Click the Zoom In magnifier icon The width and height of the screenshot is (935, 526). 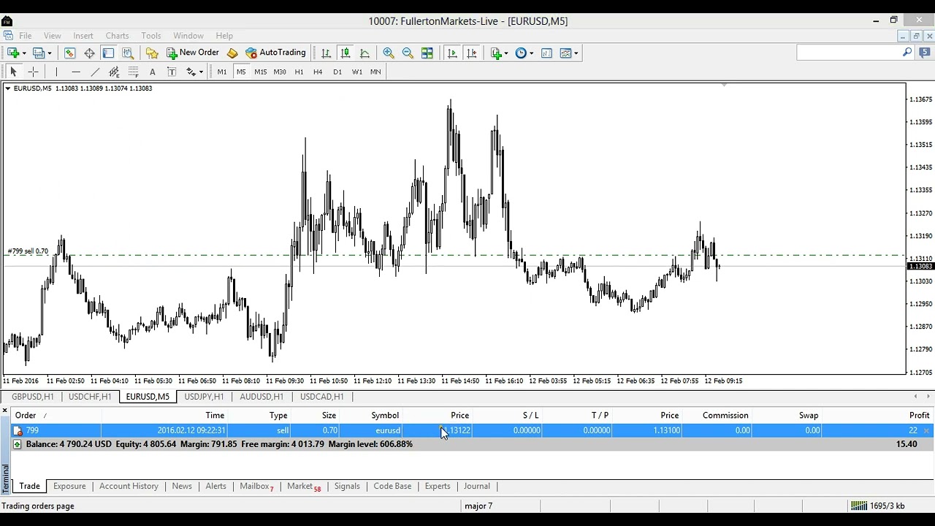[389, 53]
